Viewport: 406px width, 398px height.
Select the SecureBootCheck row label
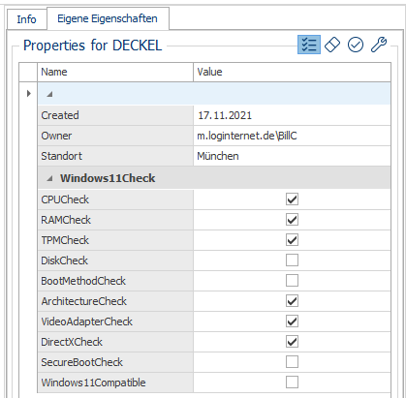coord(115,362)
